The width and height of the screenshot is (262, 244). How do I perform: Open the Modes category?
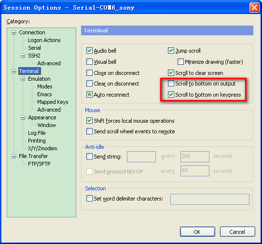(44, 86)
